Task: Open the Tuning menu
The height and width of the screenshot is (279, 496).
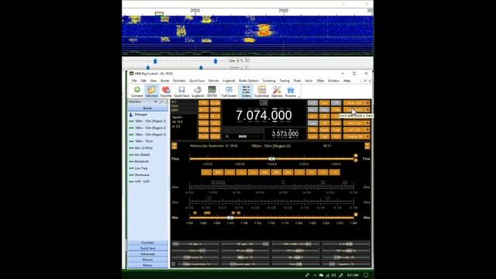Action: pos(284,81)
